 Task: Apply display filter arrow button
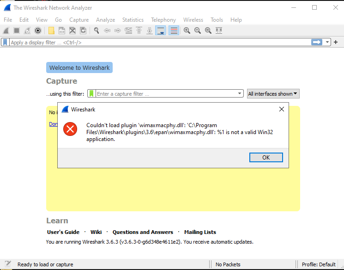tap(317, 42)
